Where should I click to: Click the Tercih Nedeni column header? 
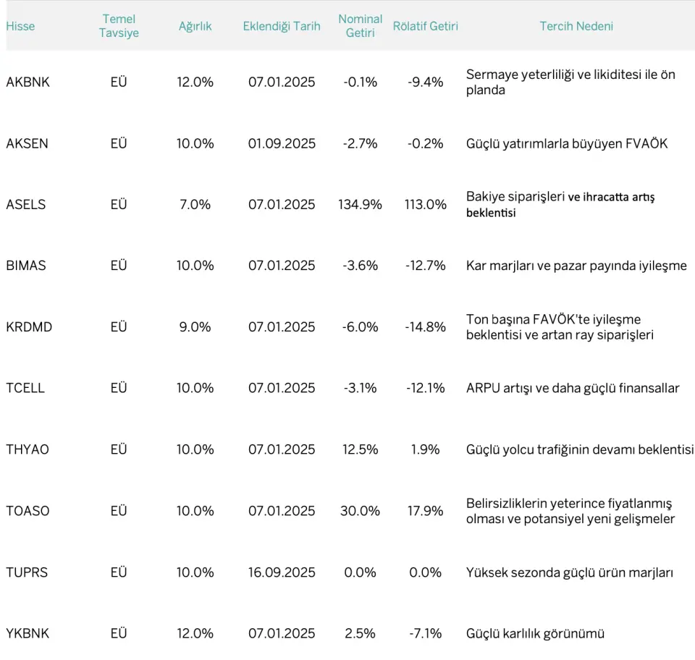click(576, 26)
